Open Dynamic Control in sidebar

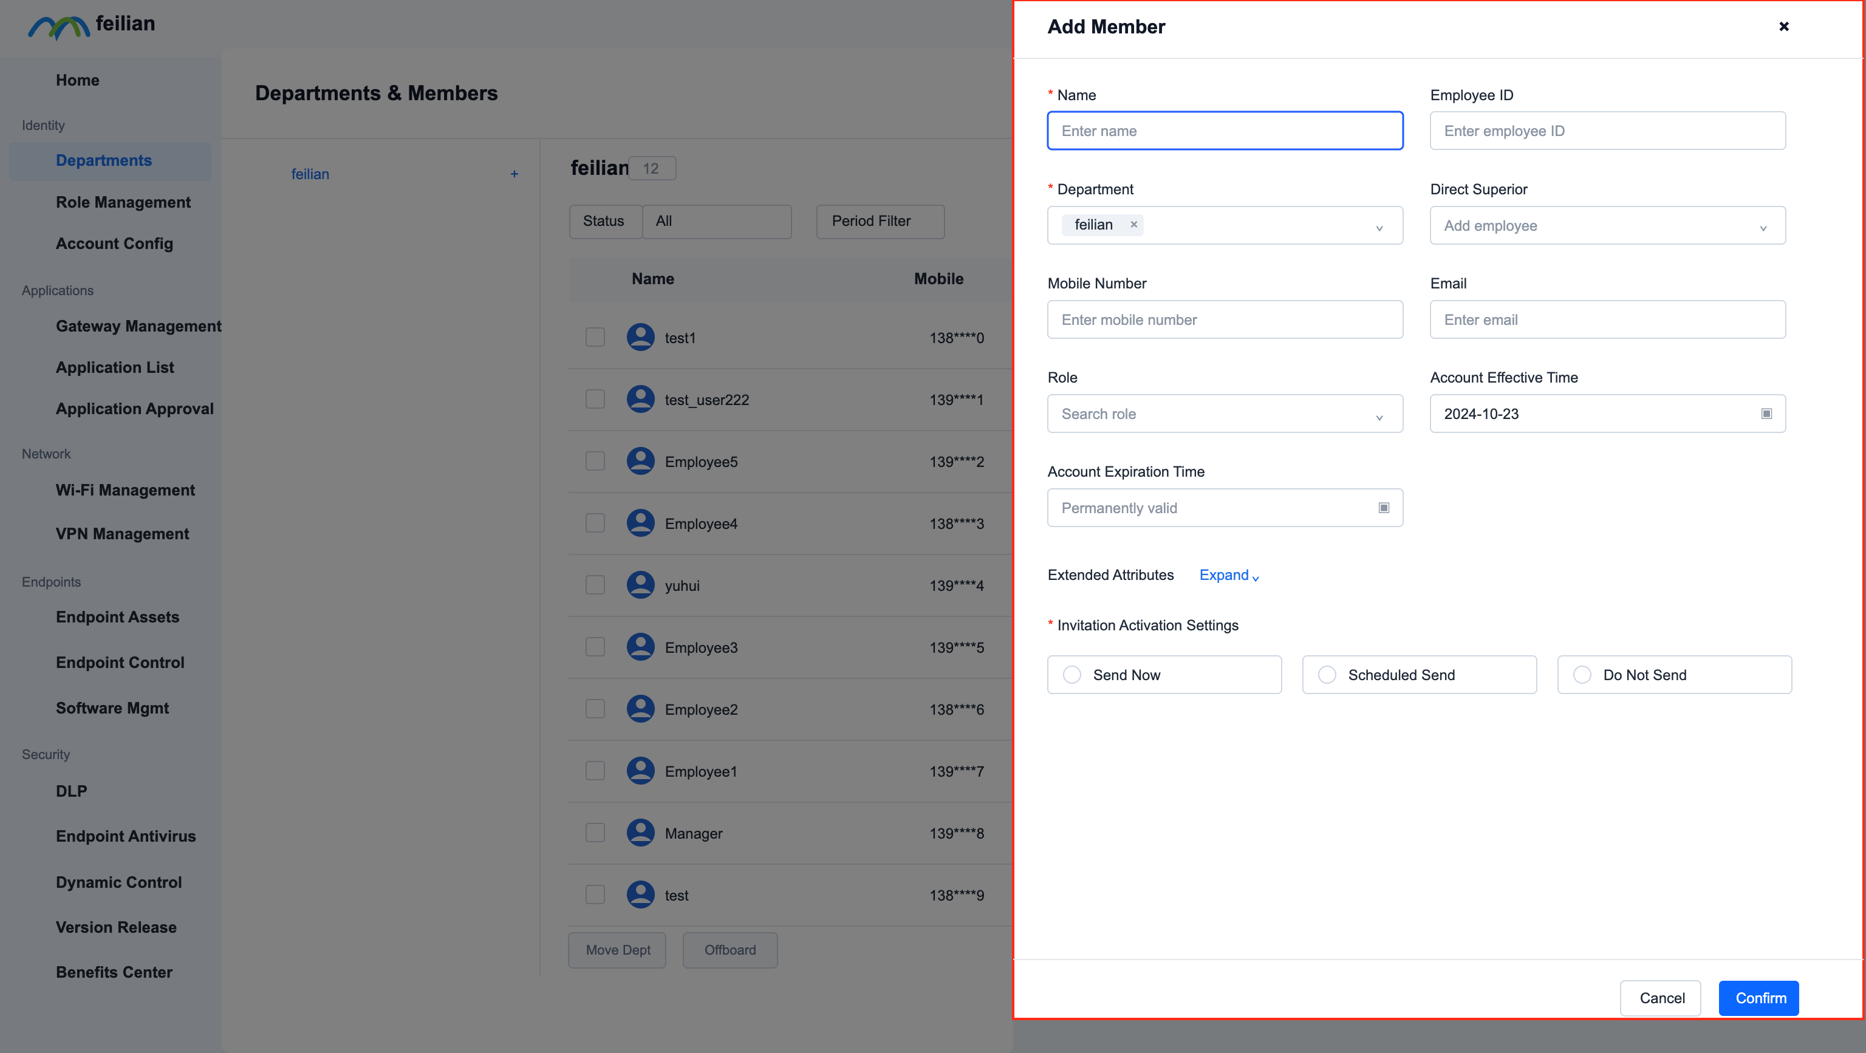click(119, 882)
